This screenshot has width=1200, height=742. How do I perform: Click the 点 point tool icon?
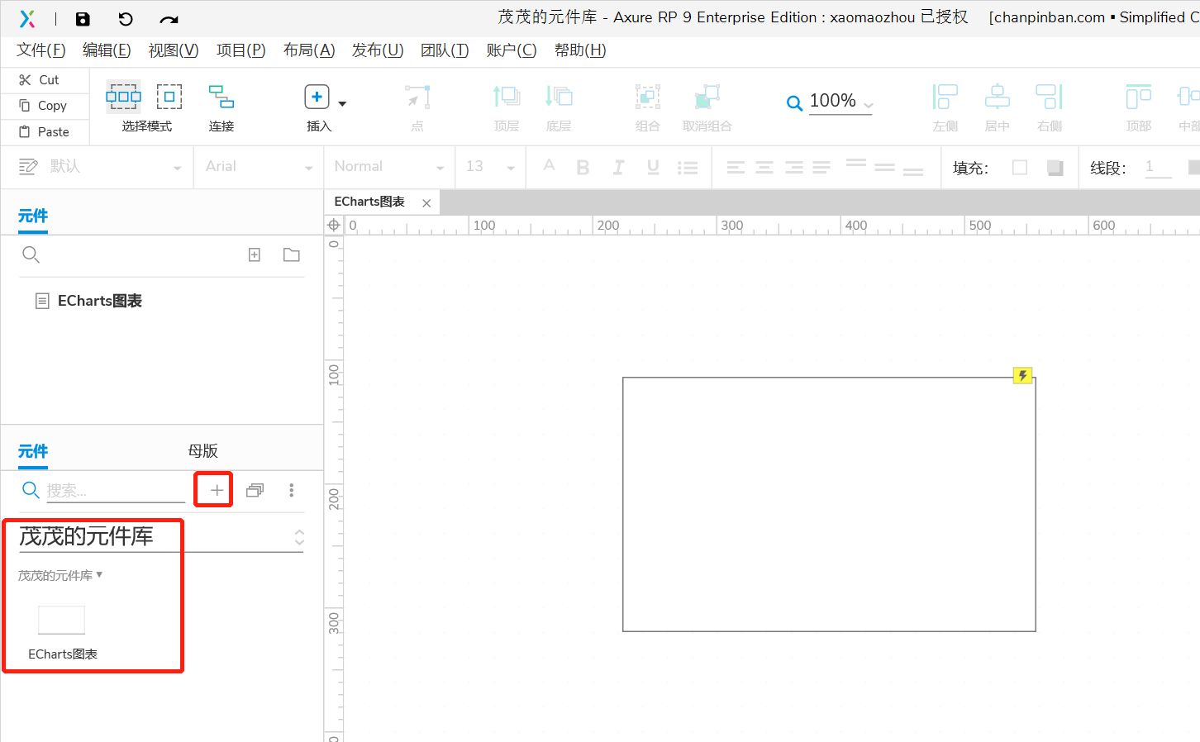(417, 97)
